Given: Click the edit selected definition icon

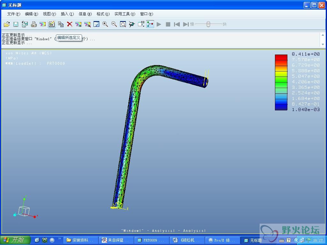Looking at the screenshot, I should [51, 24].
